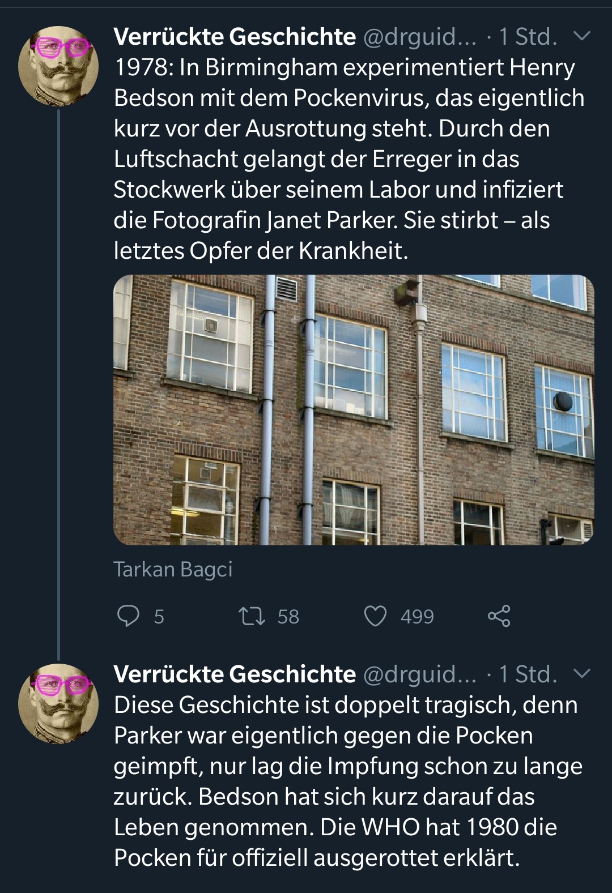Click the @drguid handle on first tweet

[419, 37]
